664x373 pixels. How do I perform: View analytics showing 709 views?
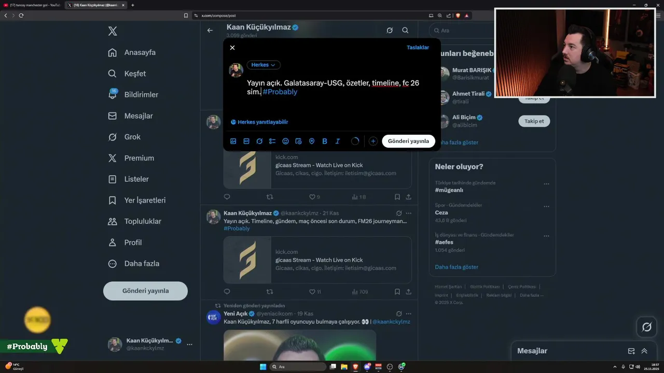click(359, 292)
